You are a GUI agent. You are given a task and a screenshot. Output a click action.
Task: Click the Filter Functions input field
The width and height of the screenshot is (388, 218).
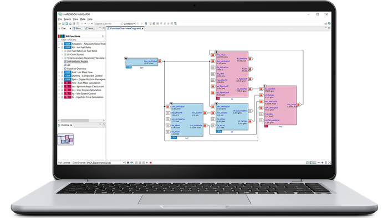(81, 40)
